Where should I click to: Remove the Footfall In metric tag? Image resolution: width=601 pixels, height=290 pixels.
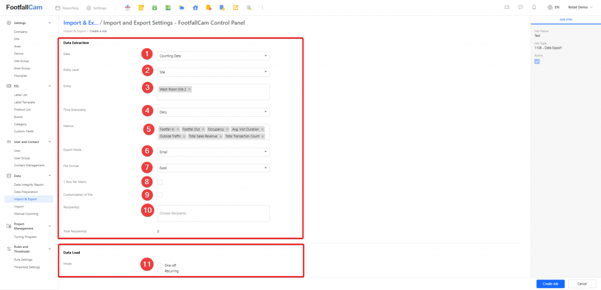click(x=178, y=129)
